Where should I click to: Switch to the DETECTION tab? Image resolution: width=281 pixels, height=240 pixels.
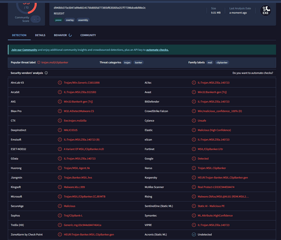click(x=19, y=35)
